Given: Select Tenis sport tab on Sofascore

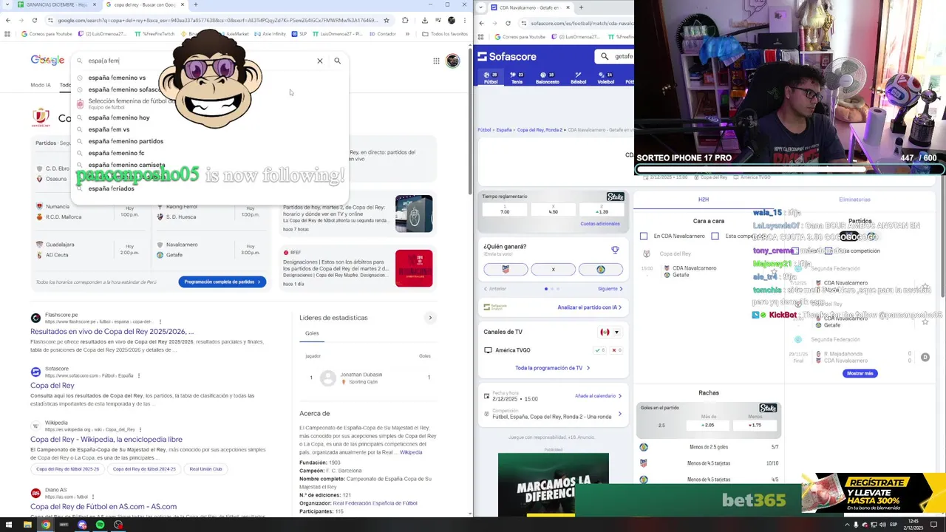Looking at the screenshot, I should coord(517,78).
